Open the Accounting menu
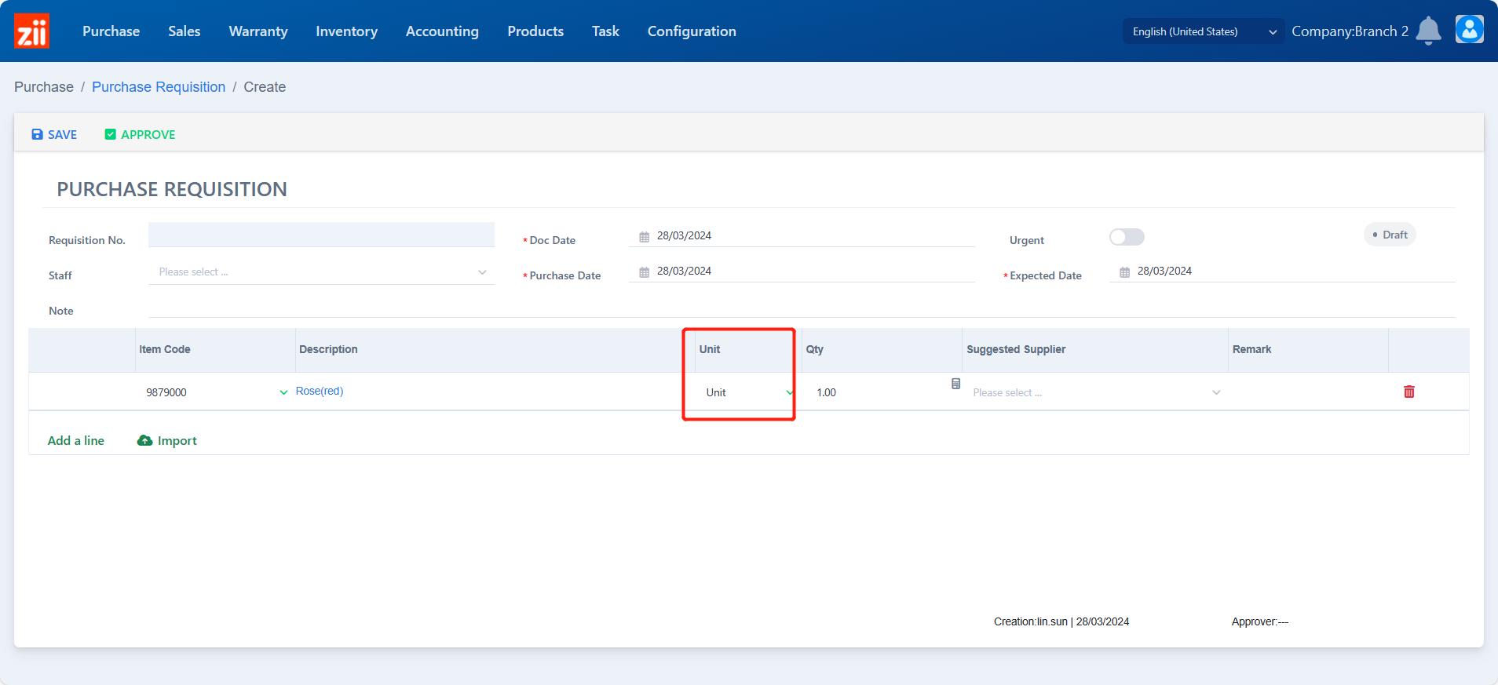Image resolution: width=1498 pixels, height=685 pixels. point(442,31)
